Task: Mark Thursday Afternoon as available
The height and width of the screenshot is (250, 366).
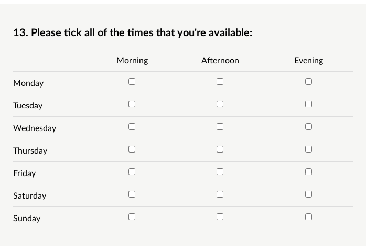Action: pyautogui.click(x=220, y=149)
